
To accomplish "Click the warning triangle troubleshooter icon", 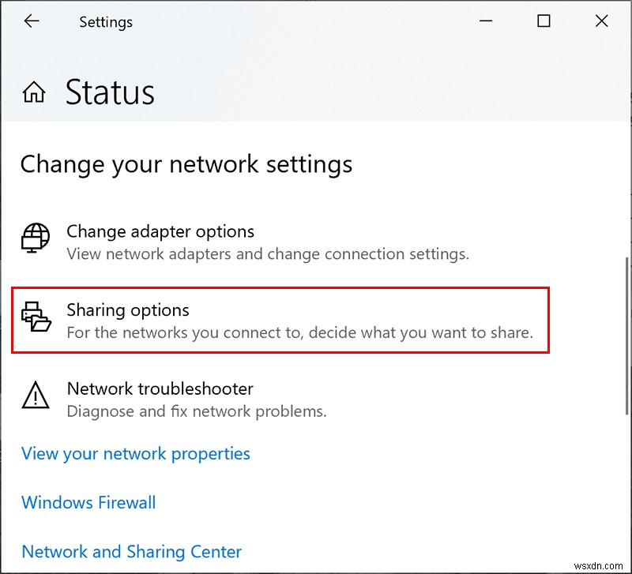I will point(36,397).
